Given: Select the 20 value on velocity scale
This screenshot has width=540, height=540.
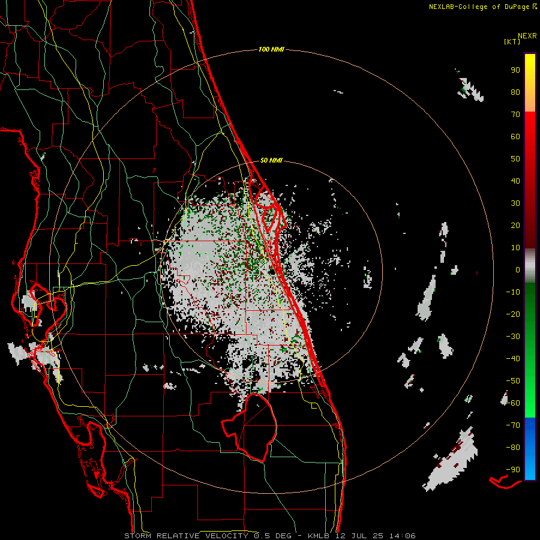Looking at the screenshot, I should pyautogui.click(x=515, y=225).
